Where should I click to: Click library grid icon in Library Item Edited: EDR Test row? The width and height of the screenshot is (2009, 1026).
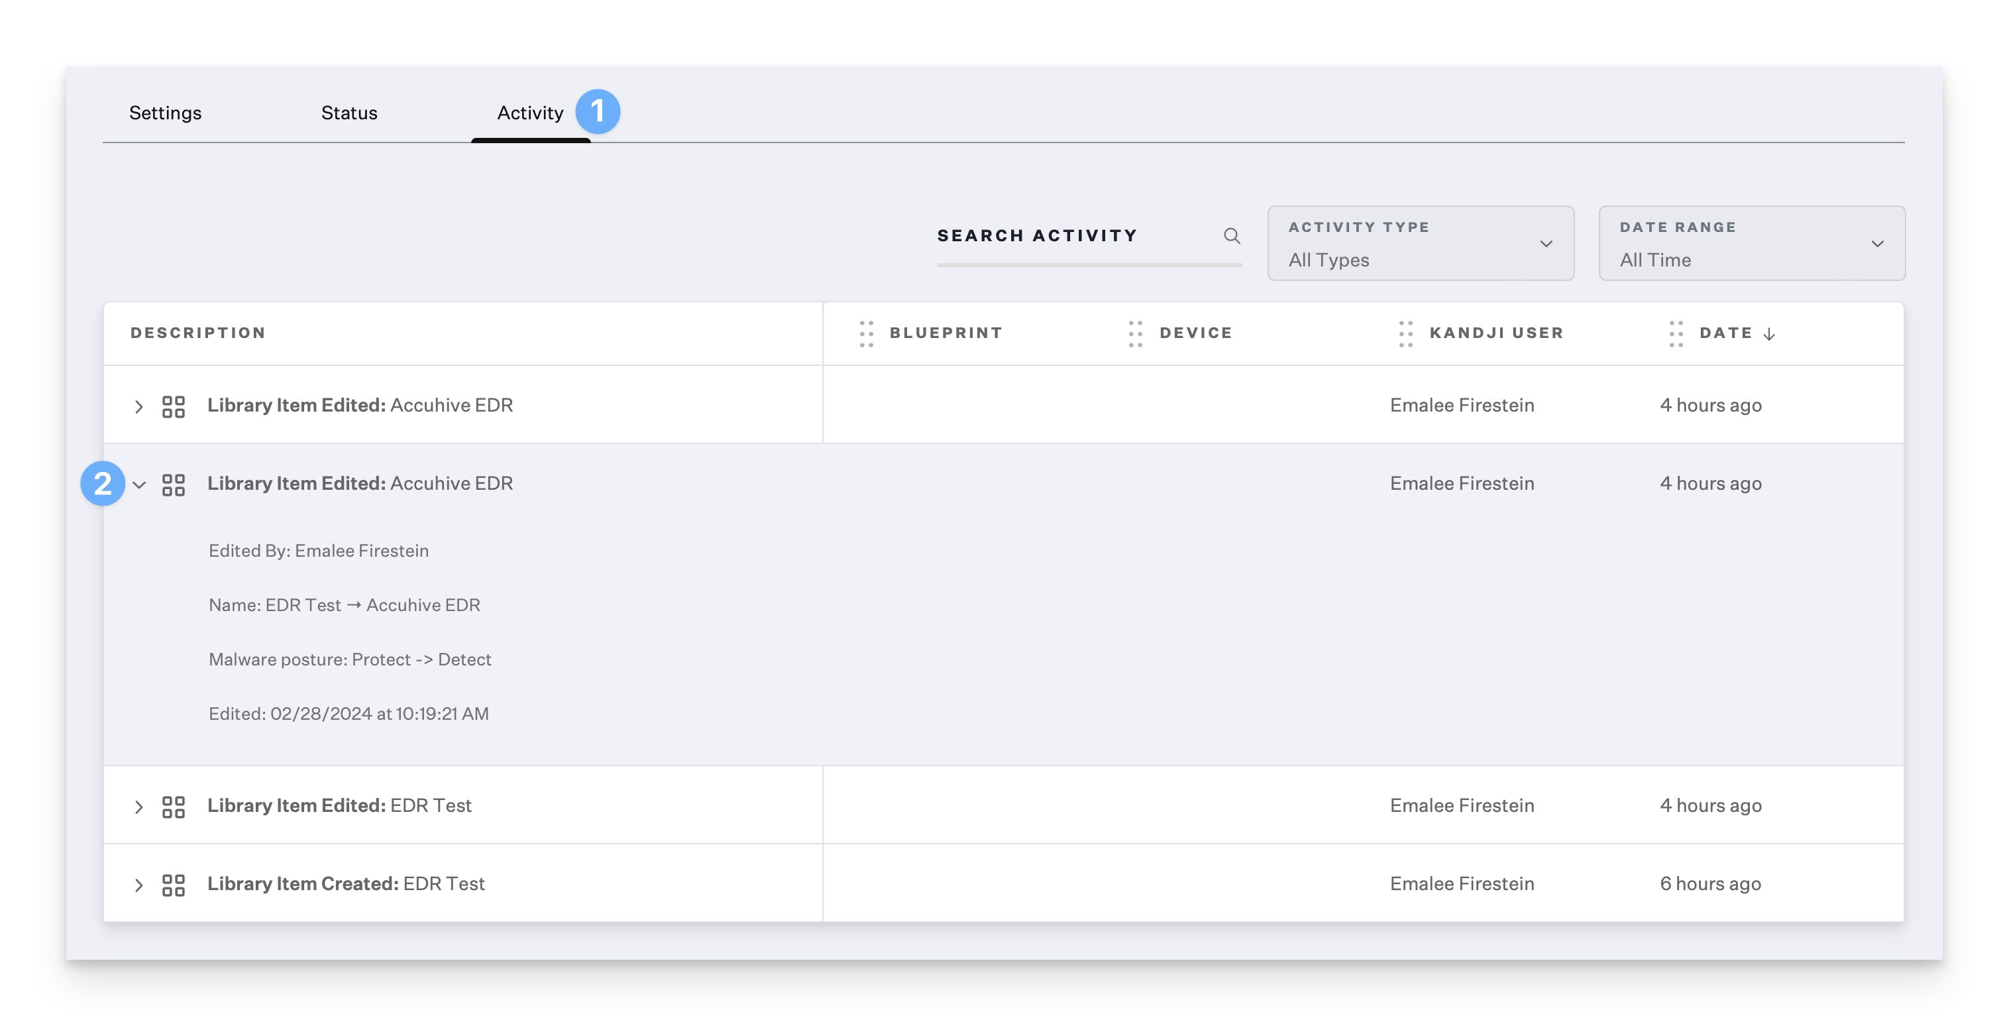pos(173,807)
